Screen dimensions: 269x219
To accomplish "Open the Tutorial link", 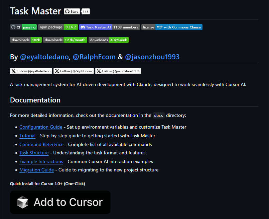I will tap(27, 136).
